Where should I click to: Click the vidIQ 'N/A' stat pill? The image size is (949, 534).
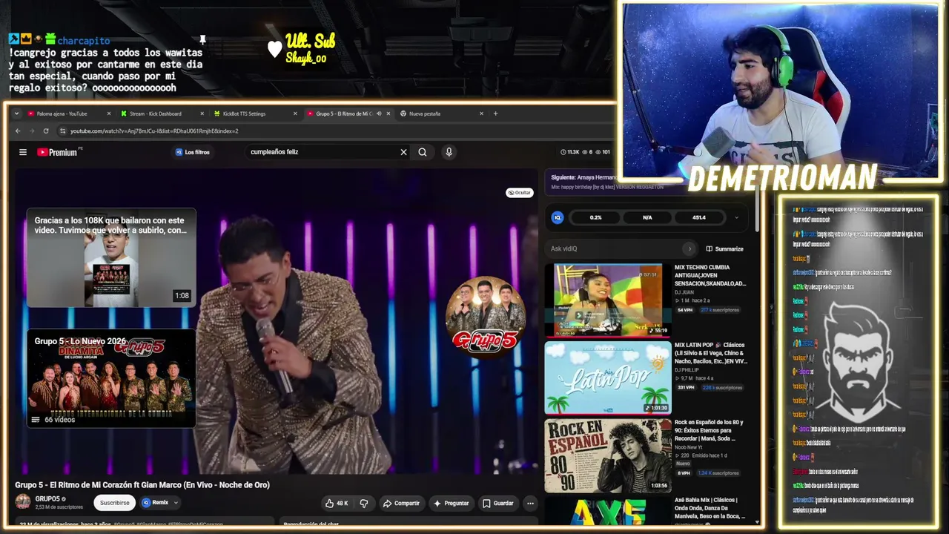tap(647, 217)
